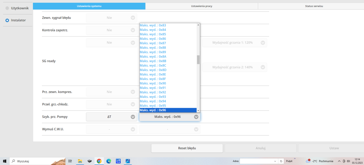This screenshot has height=165, width=364.
Task: Collapse the Maks. wyd. : 0x96 dropdown
Action: [x=196, y=117]
